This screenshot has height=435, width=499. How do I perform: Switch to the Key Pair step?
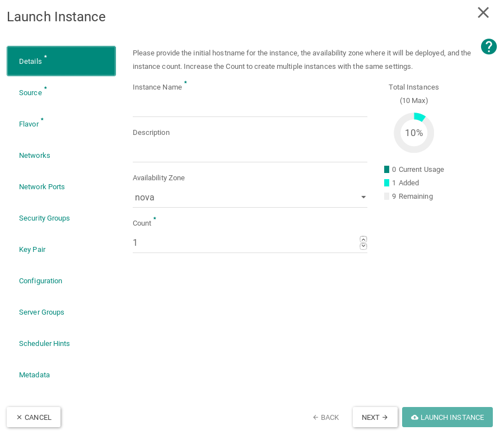pyautogui.click(x=32, y=249)
